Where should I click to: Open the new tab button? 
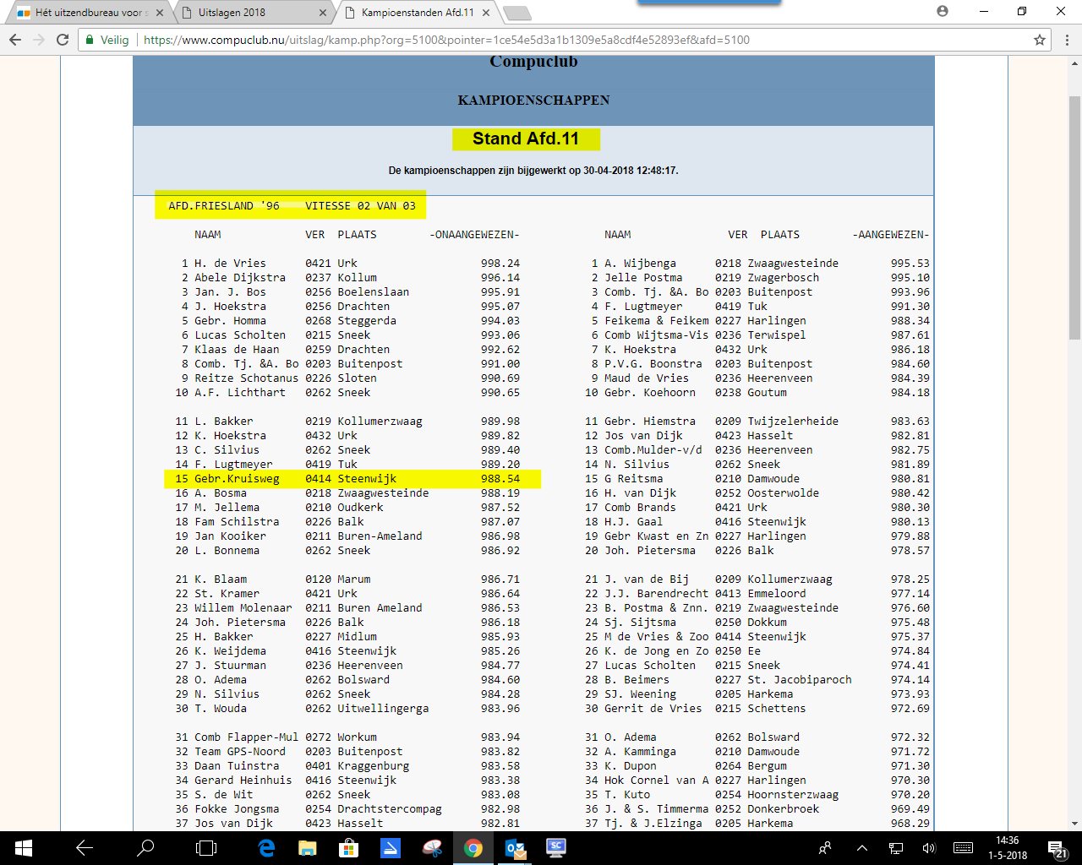tap(516, 14)
